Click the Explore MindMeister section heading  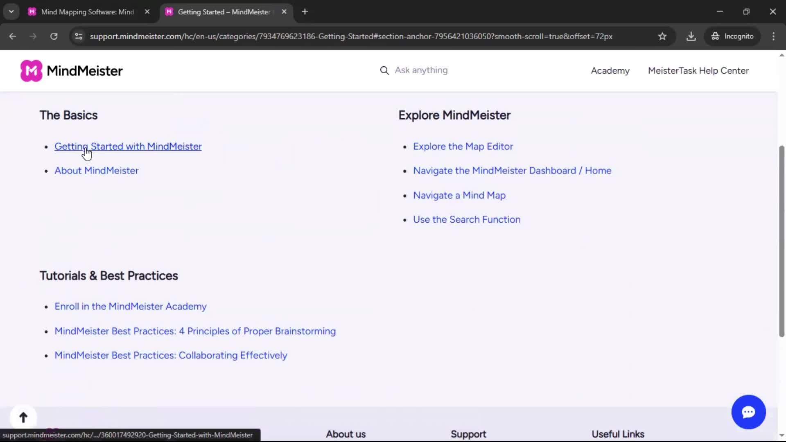[454, 115]
